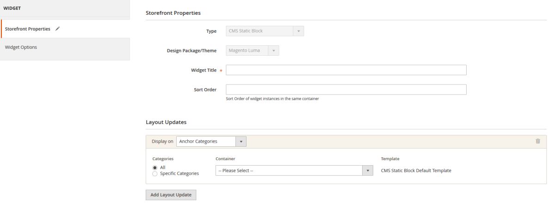Screen dimensions: 555x203
Task: Click the pencil icon beside Storefront Properties
Action: 57,29
